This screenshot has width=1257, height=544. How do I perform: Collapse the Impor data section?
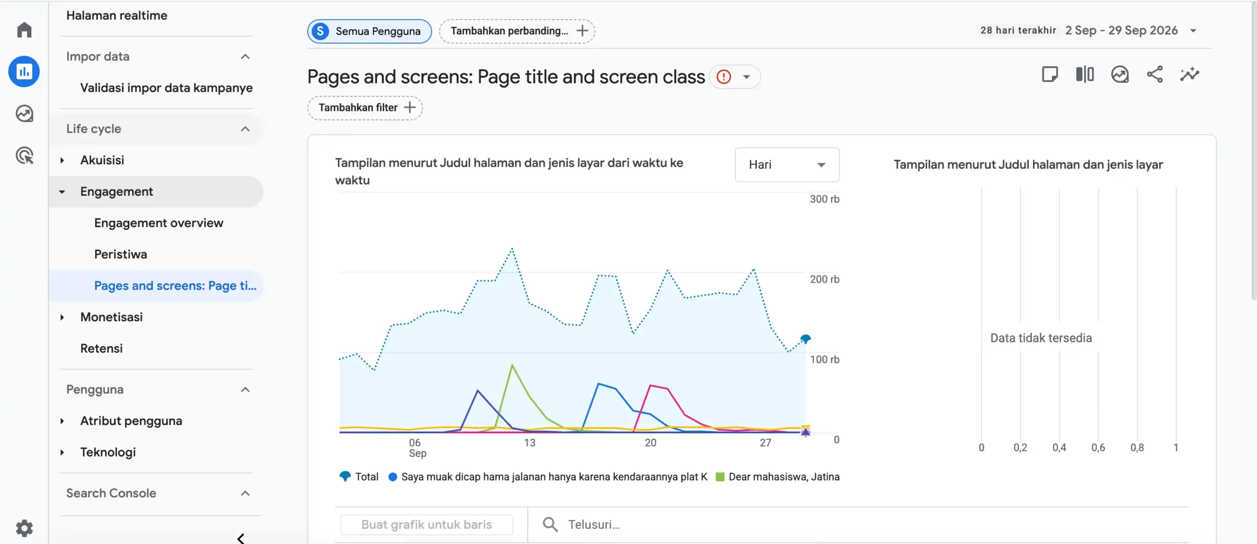point(246,56)
